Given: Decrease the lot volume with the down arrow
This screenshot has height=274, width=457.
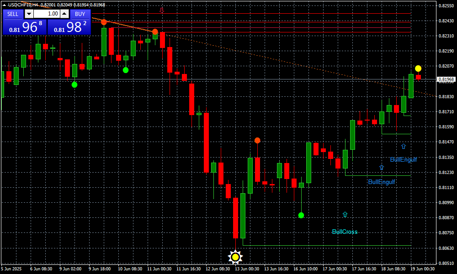Looking at the screenshot, I should point(28,14).
